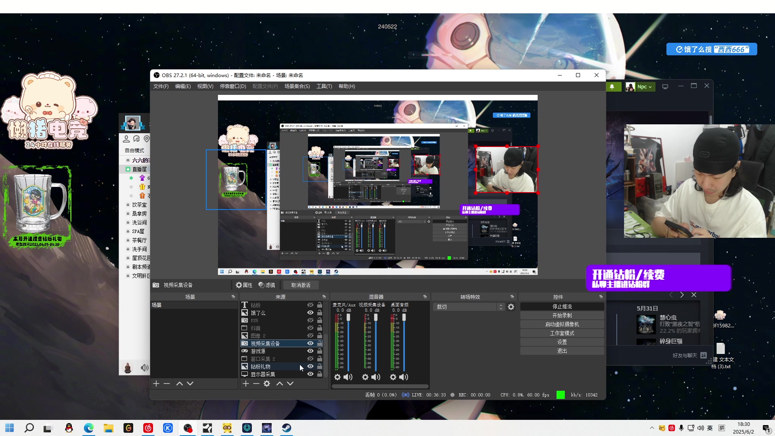Go to next item arrow beside banner close
This screenshot has height=436, width=775.
(x=682, y=295)
